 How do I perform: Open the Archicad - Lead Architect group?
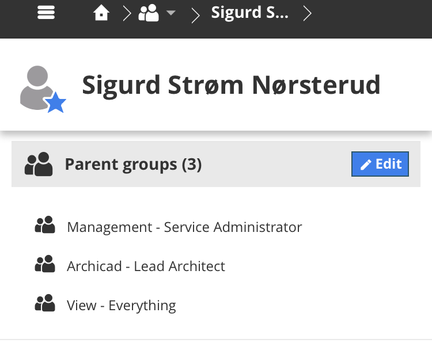(x=146, y=266)
